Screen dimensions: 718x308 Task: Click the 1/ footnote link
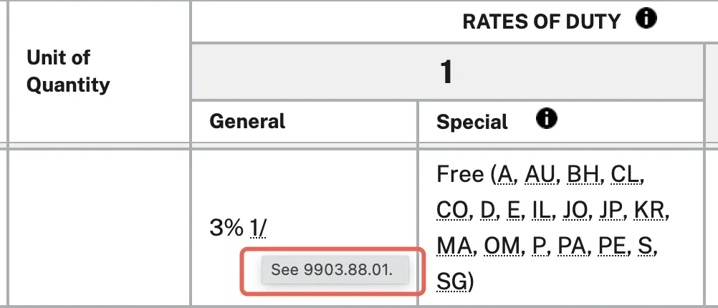coord(258,228)
